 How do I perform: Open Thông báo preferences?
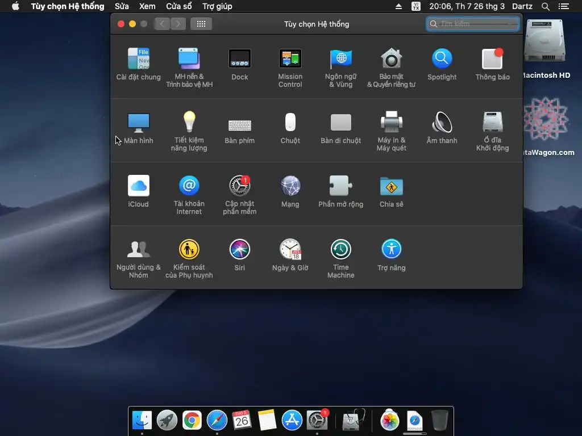click(493, 64)
